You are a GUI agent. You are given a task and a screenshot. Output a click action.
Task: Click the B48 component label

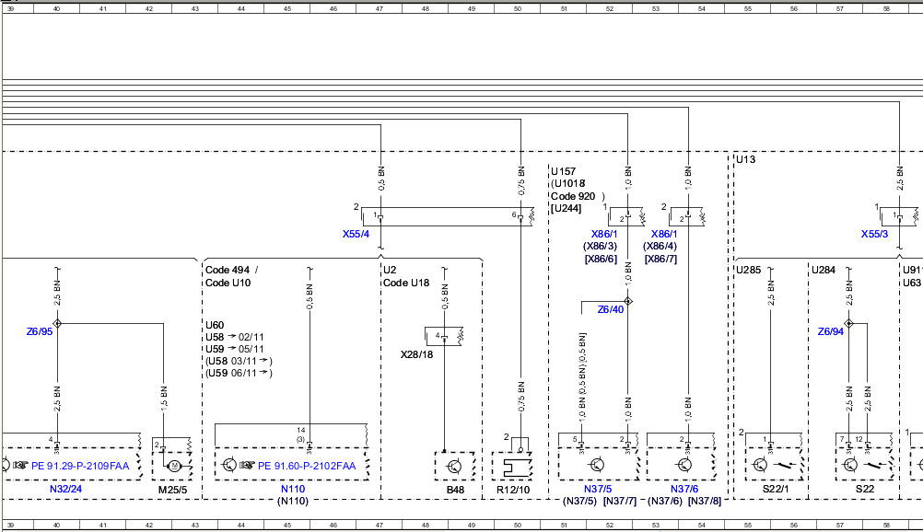(455, 490)
